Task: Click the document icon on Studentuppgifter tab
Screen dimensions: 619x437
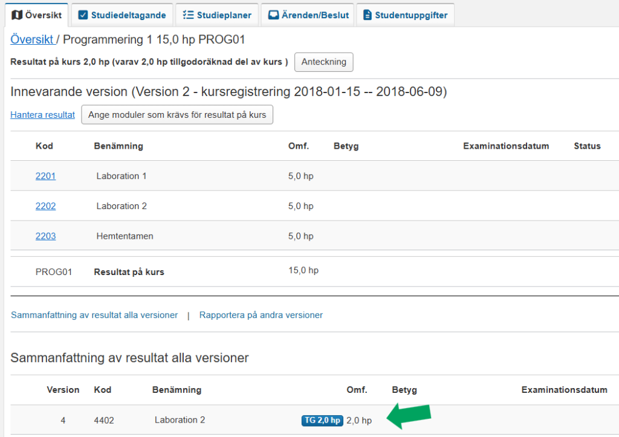Action: [368, 15]
